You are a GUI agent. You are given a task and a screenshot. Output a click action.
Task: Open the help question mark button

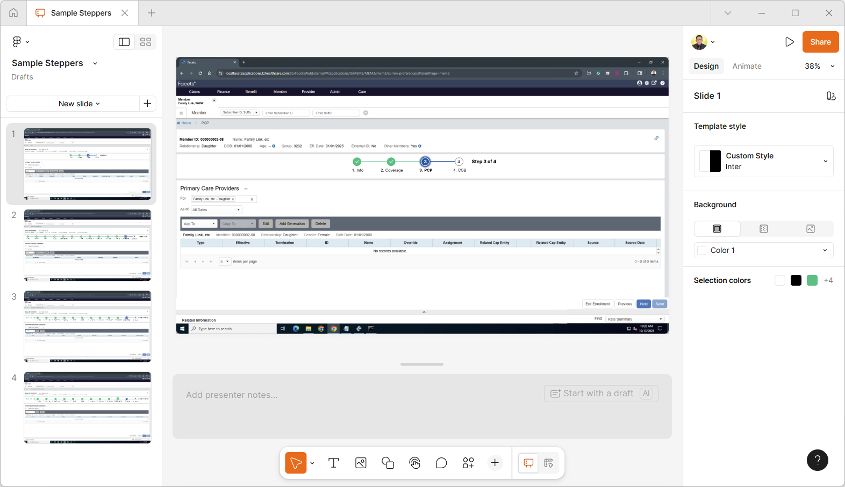click(x=818, y=460)
